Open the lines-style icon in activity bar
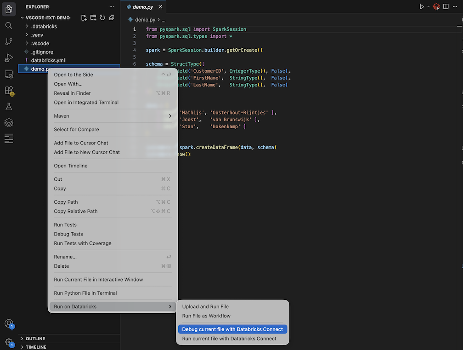Screen dimensions: 463x350 pyautogui.click(x=9, y=138)
